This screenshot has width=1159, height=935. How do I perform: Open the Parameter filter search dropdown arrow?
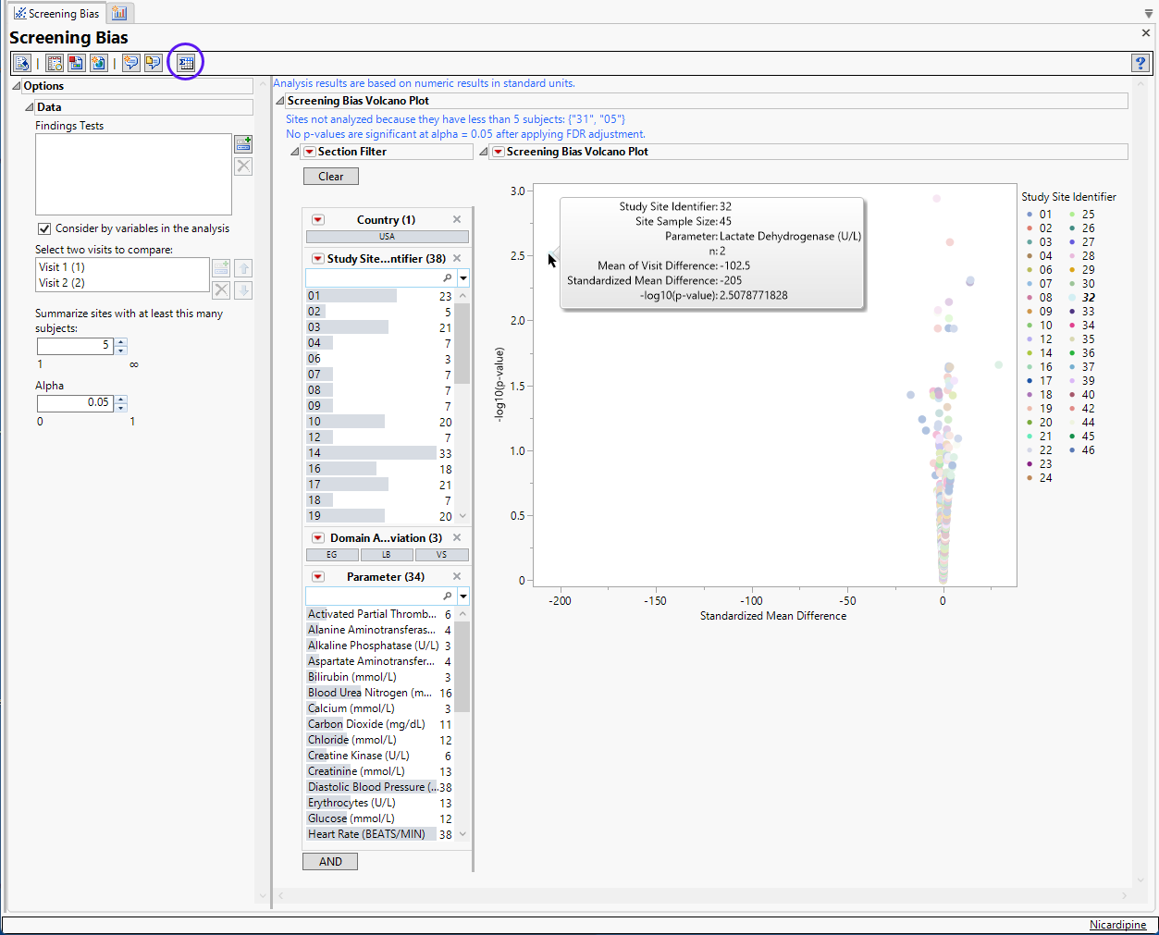point(463,597)
